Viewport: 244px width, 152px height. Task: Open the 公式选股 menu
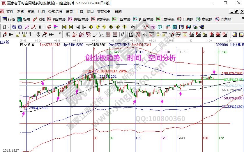pyautogui.click(x=55, y=12)
